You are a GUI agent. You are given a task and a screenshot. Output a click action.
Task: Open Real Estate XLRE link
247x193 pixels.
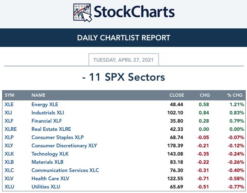click(x=51, y=129)
